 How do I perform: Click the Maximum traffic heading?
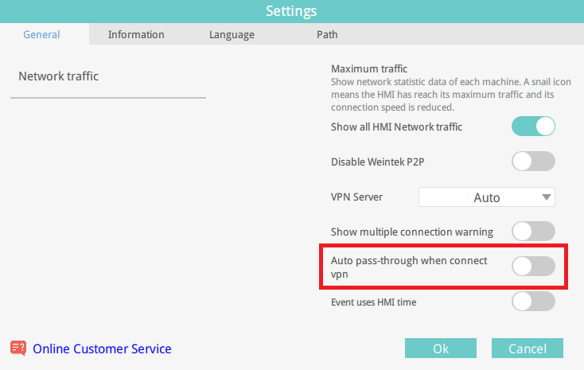[x=369, y=69]
